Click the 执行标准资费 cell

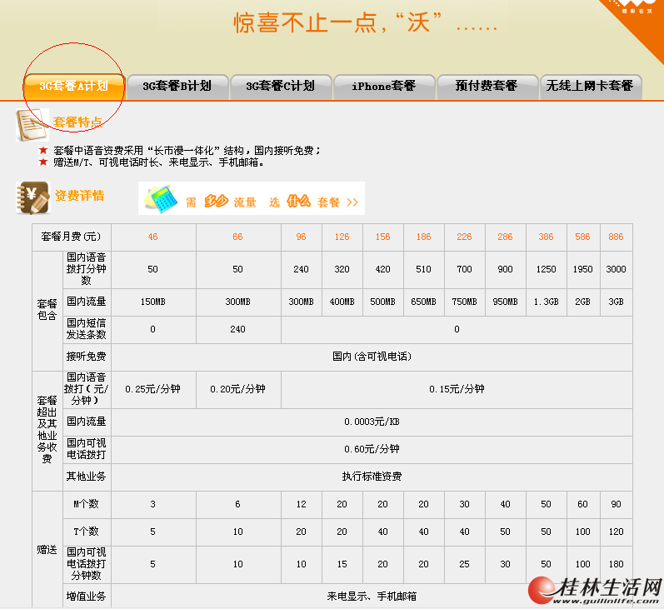tap(372, 477)
